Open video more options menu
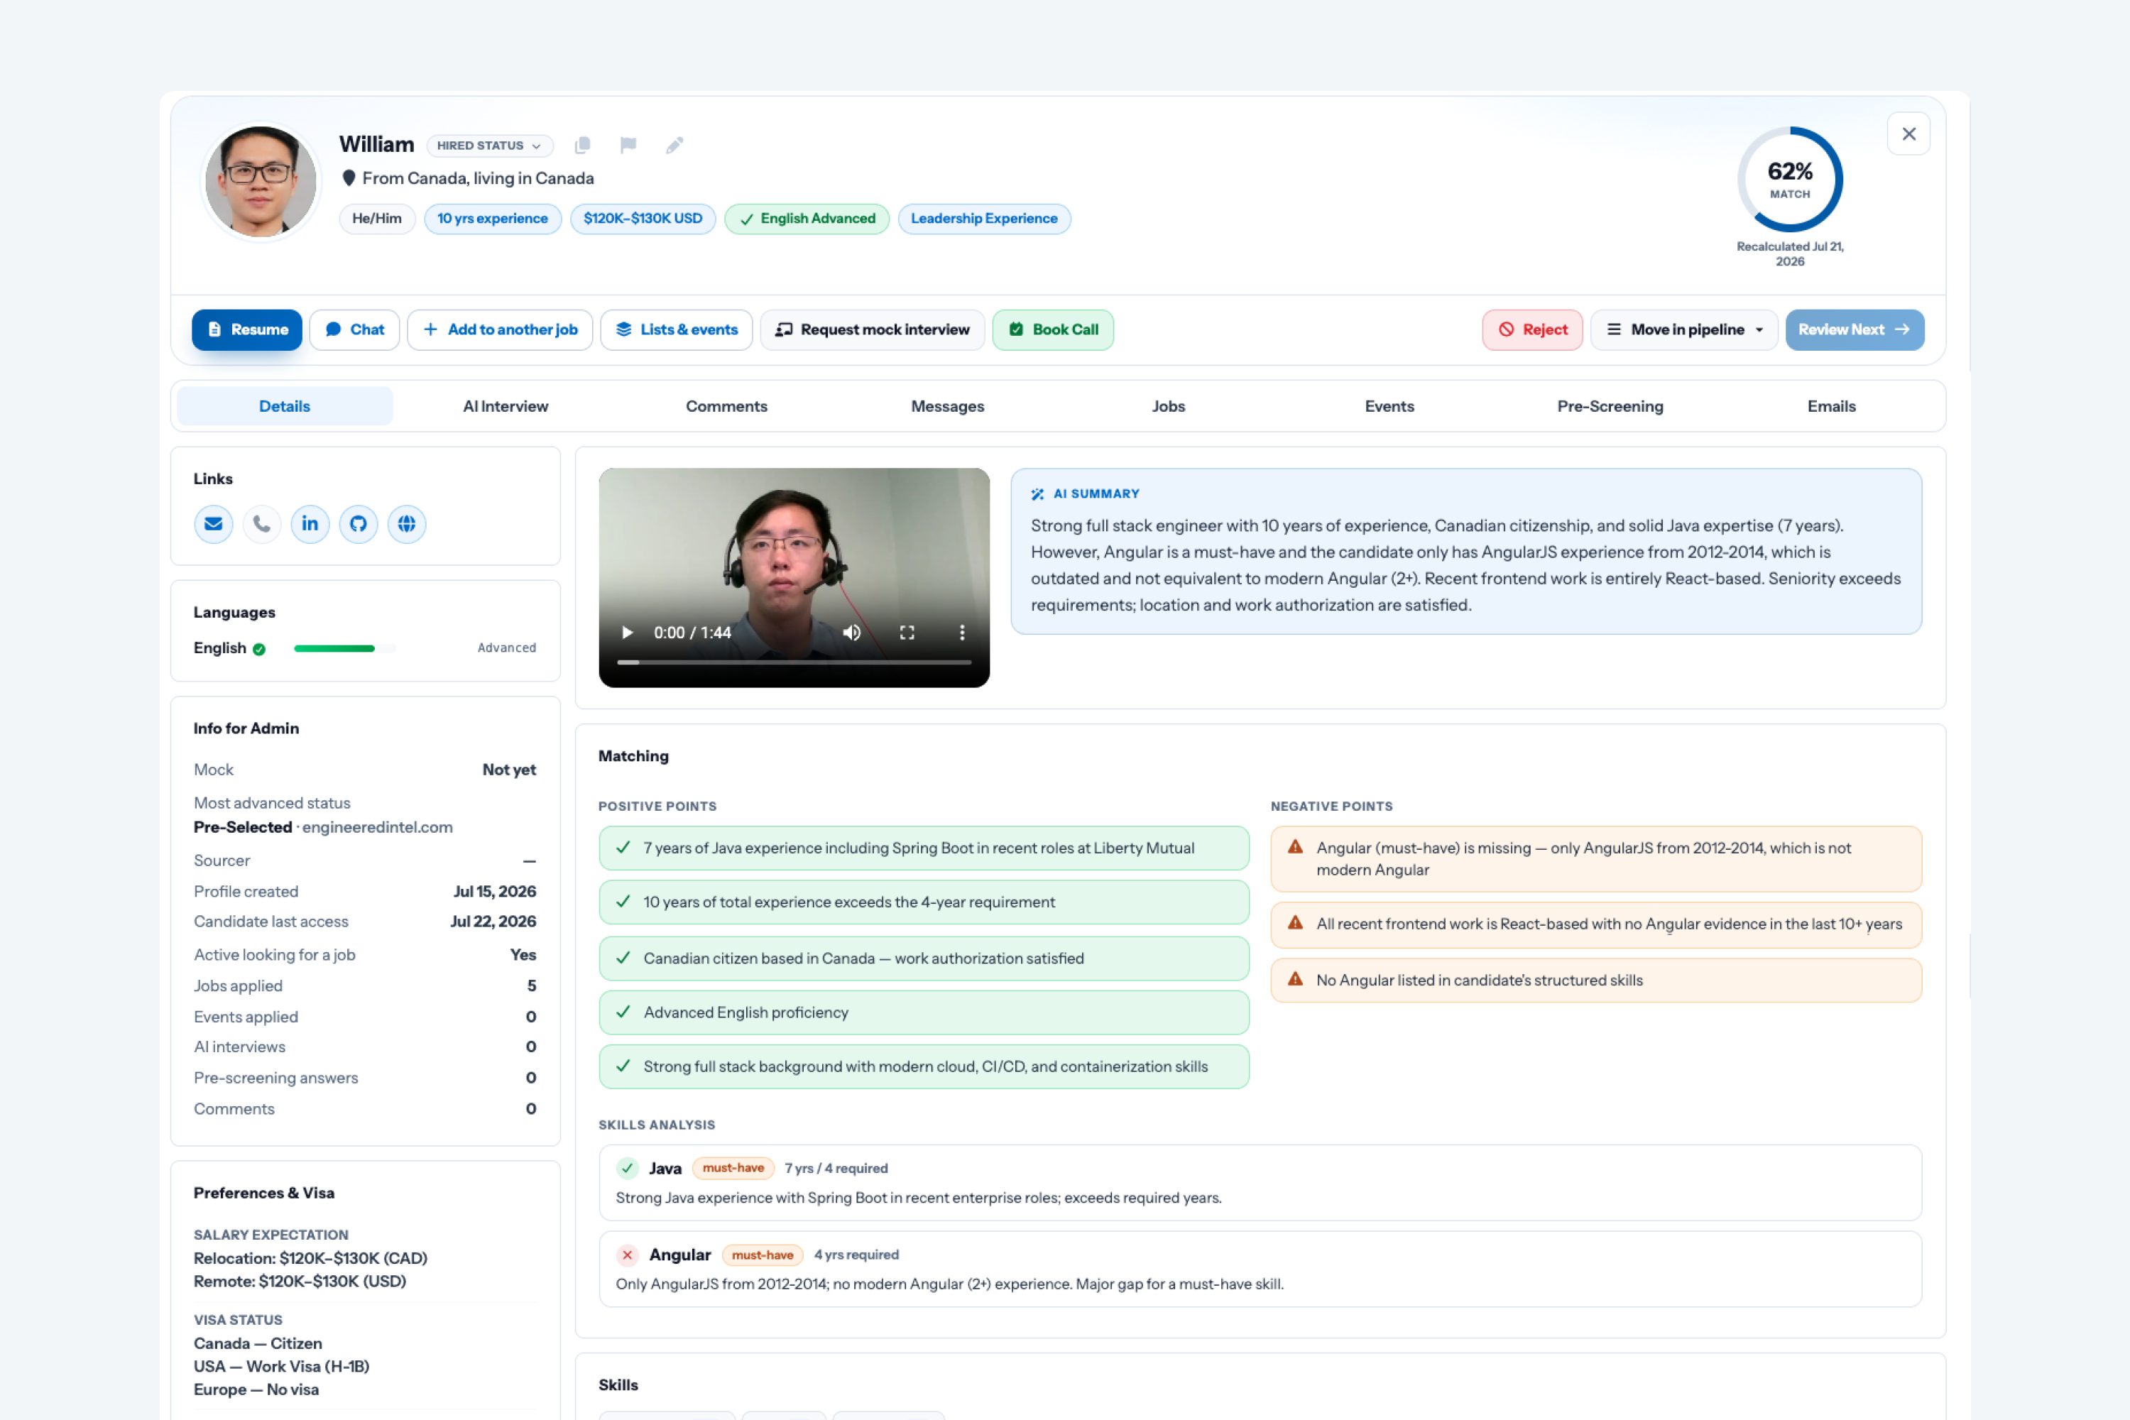The image size is (2130, 1420). pyautogui.click(x=962, y=632)
